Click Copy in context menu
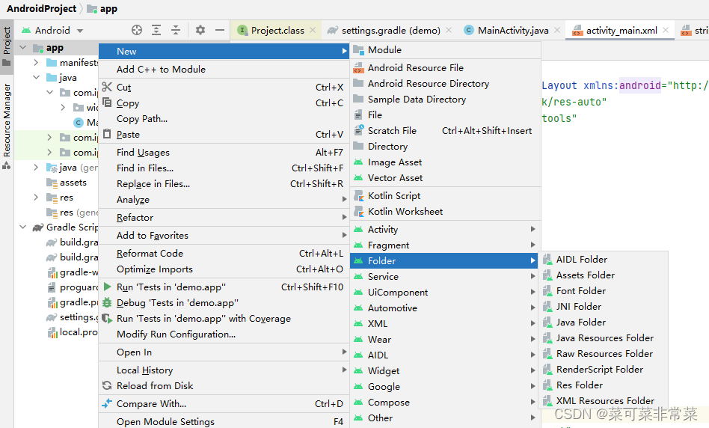 [x=224, y=103]
